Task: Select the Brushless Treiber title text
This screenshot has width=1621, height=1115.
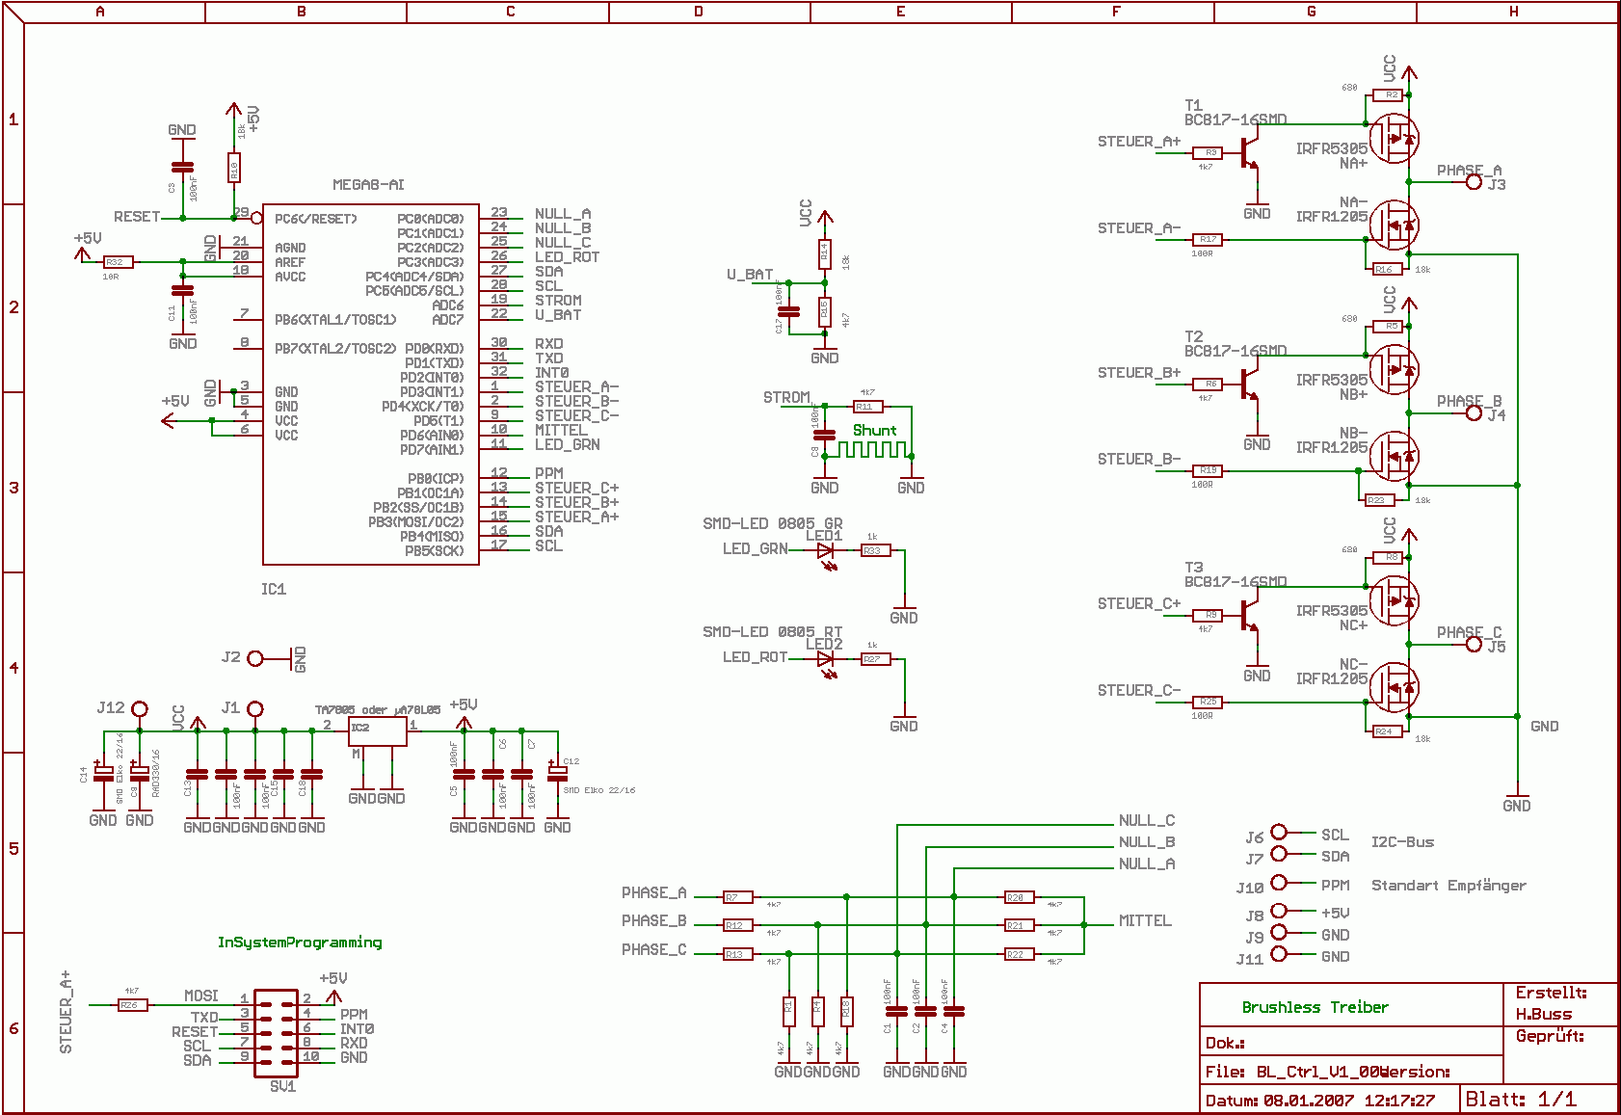Action: pos(1315,1007)
